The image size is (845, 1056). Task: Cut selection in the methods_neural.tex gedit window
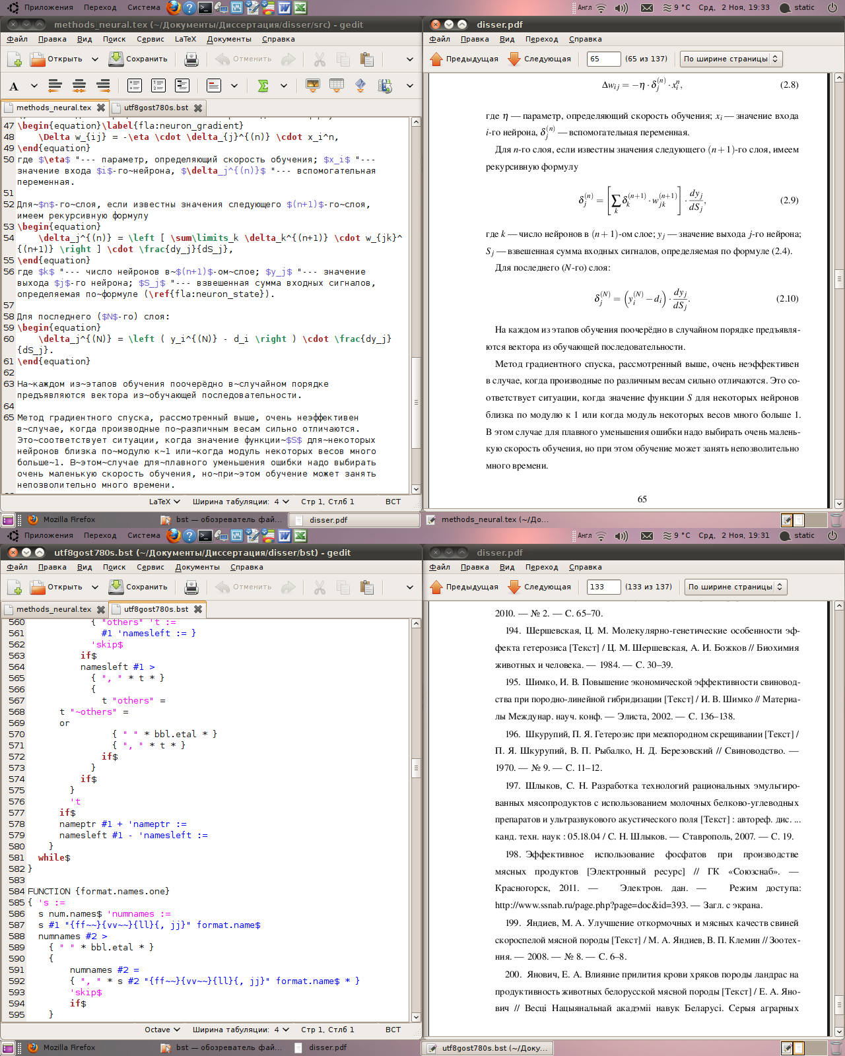(320, 59)
